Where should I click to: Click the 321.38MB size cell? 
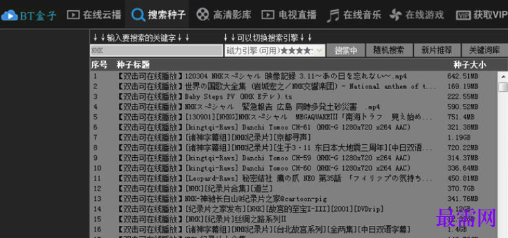(462, 128)
